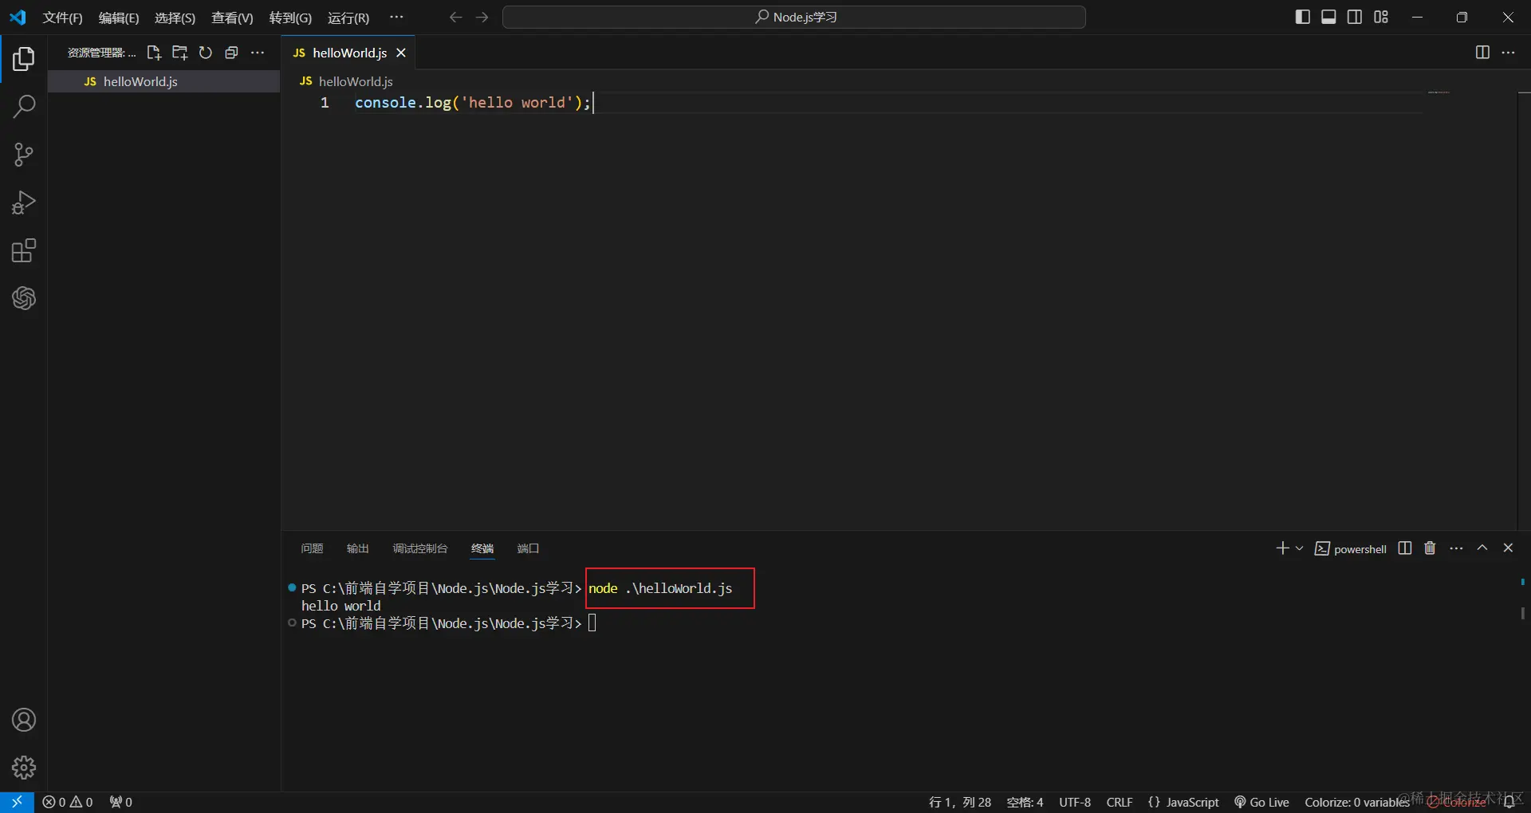1531x813 pixels.
Task: Click line 1 code in the editor
Action: point(473,103)
